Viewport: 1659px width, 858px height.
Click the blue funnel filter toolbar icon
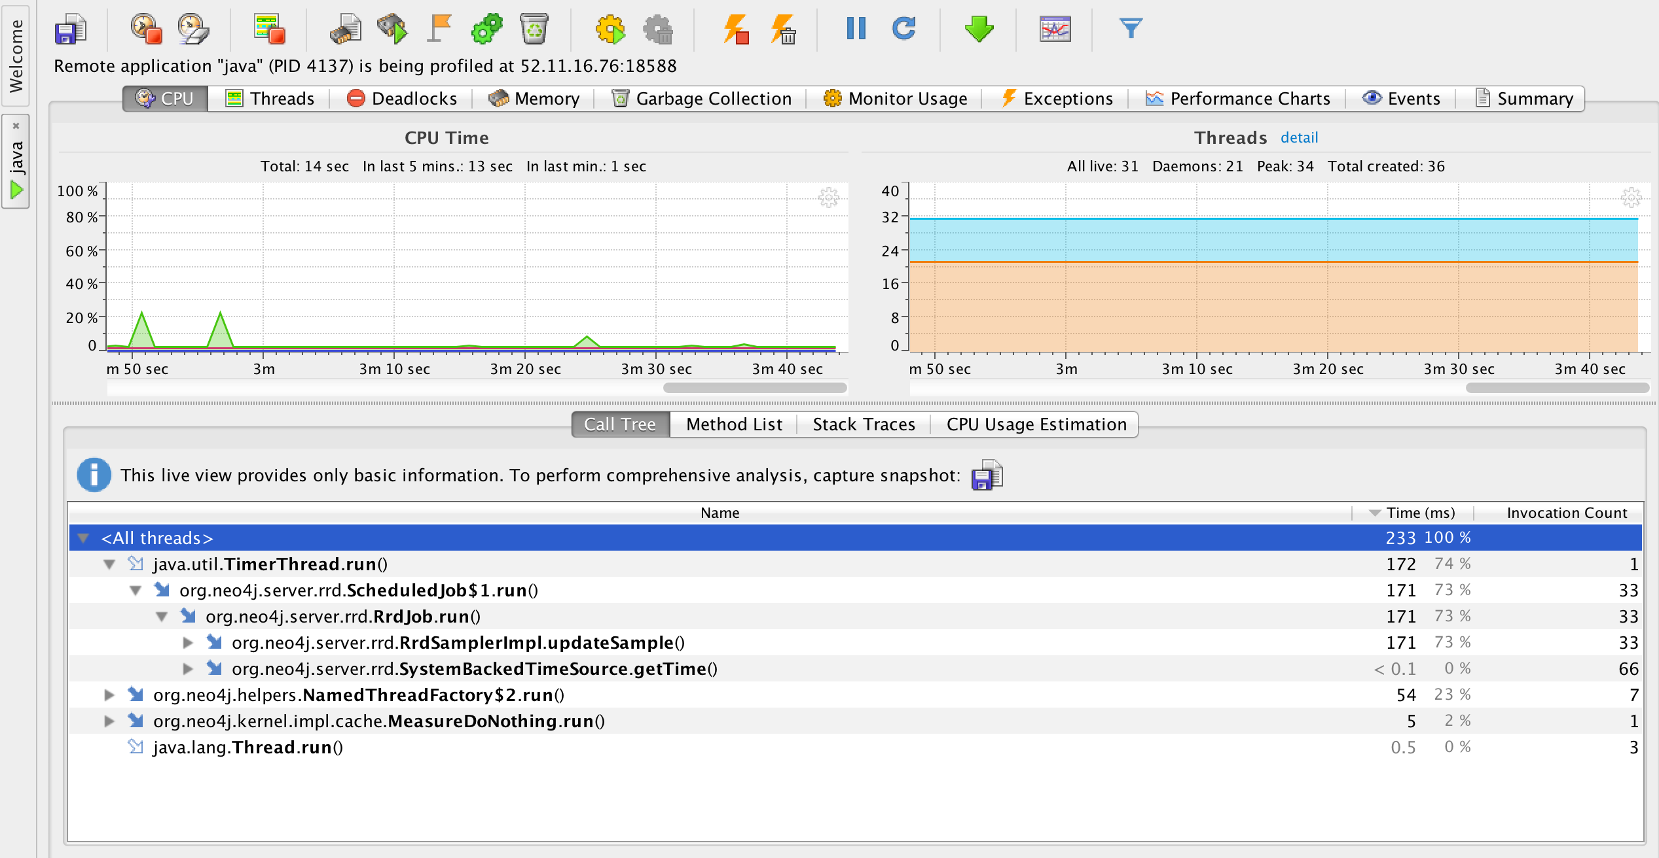(x=1131, y=29)
